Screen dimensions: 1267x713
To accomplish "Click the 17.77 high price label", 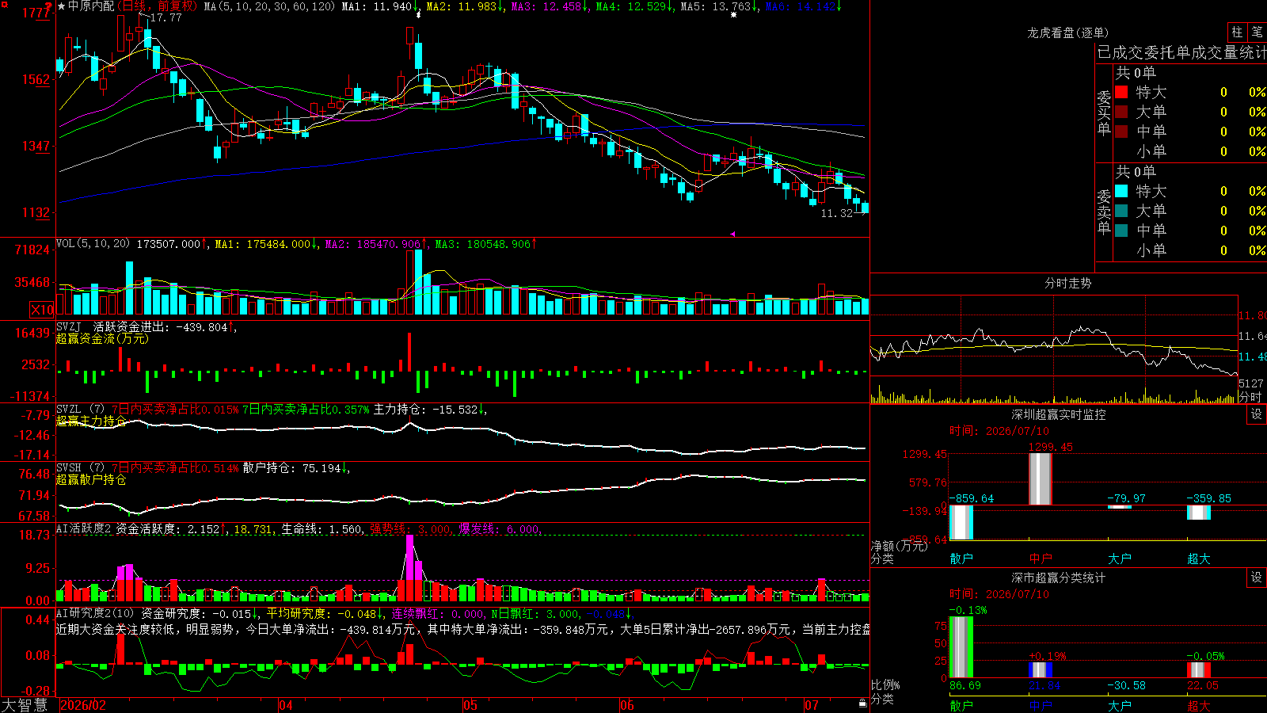I will (x=166, y=17).
